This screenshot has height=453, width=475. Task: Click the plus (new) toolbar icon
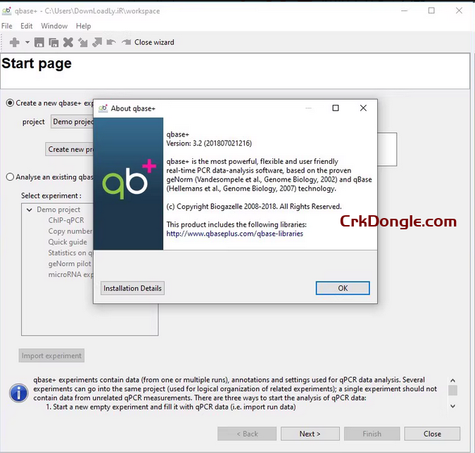[x=14, y=42]
